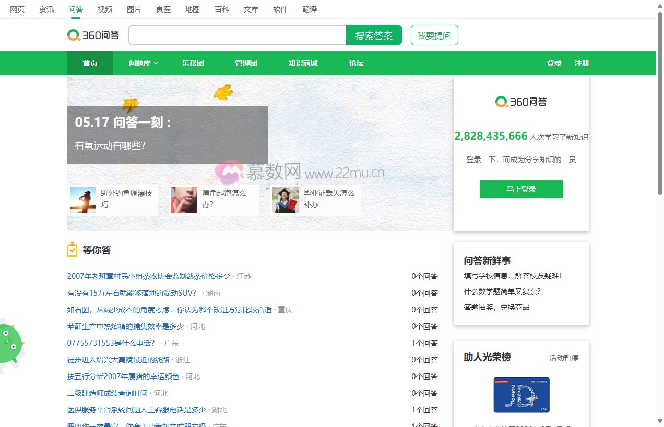Open the 乐帮团 navigation item
The image size is (664, 427).
tap(193, 63)
